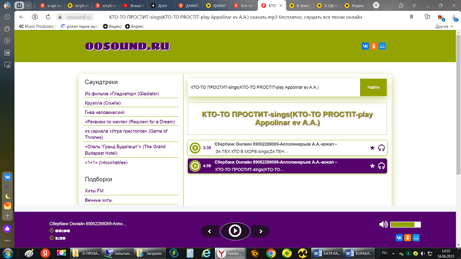Go back with browser back arrow

21,17
